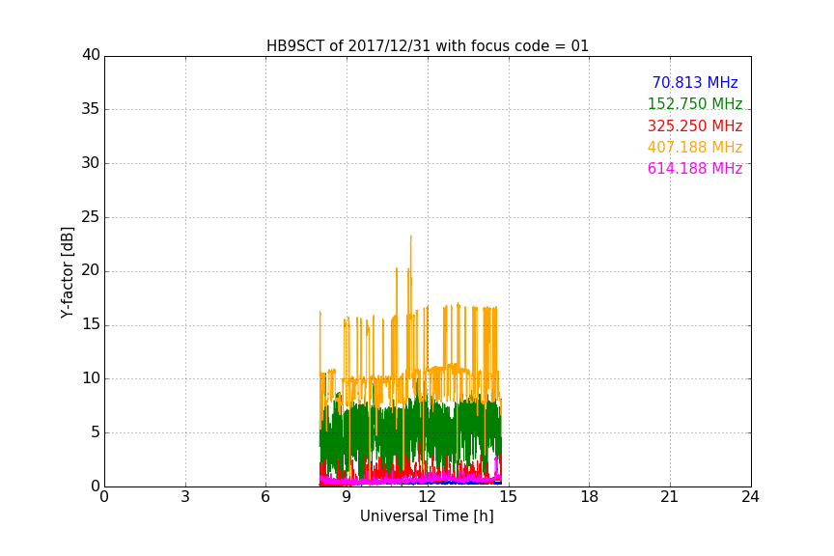Image resolution: width=834 pixels, height=556 pixels.
Task: Click the Universal Time [h] axis label
Action: pyautogui.click(x=427, y=516)
